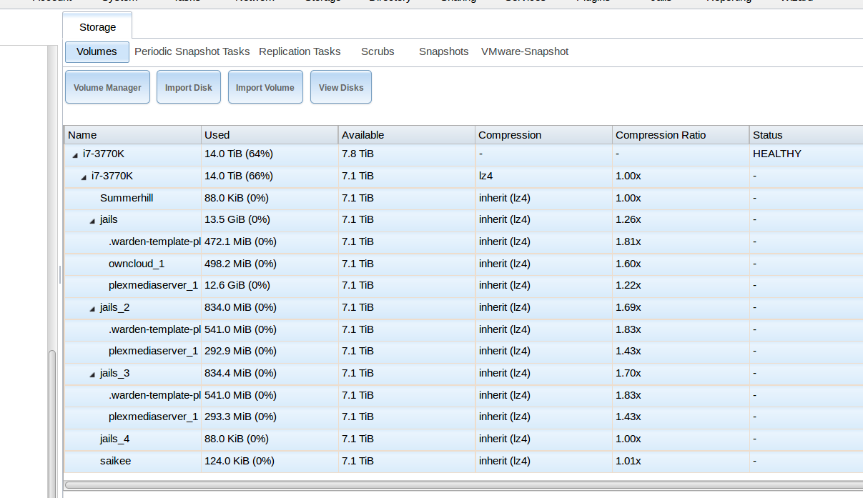Collapse the jails_3 dataset tree arrow
Image resolution: width=863 pixels, height=498 pixels.
coord(92,374)
